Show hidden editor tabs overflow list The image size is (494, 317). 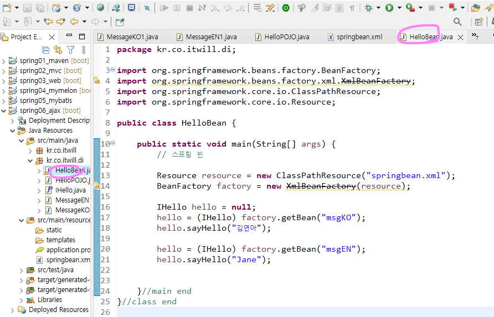click(x=475, y=37)
